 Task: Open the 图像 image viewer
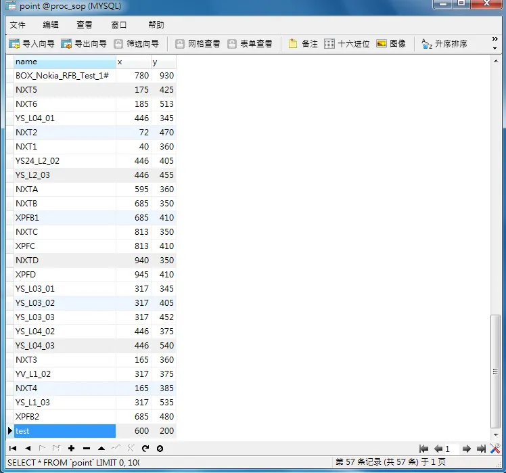391,43
